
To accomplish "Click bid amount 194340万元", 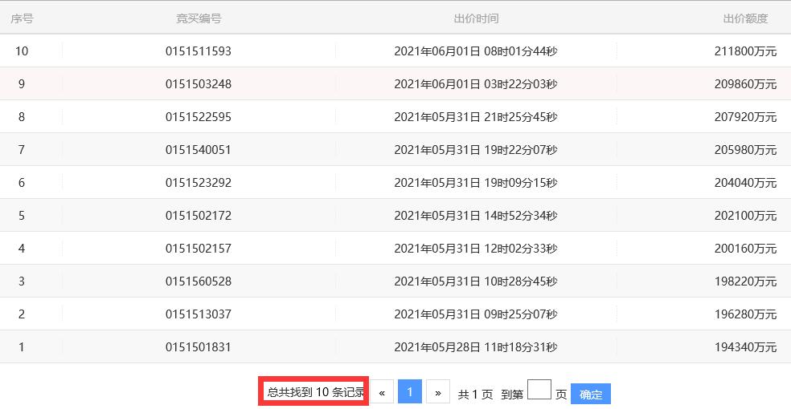I will pyautogui.click(x=745, y=346).
